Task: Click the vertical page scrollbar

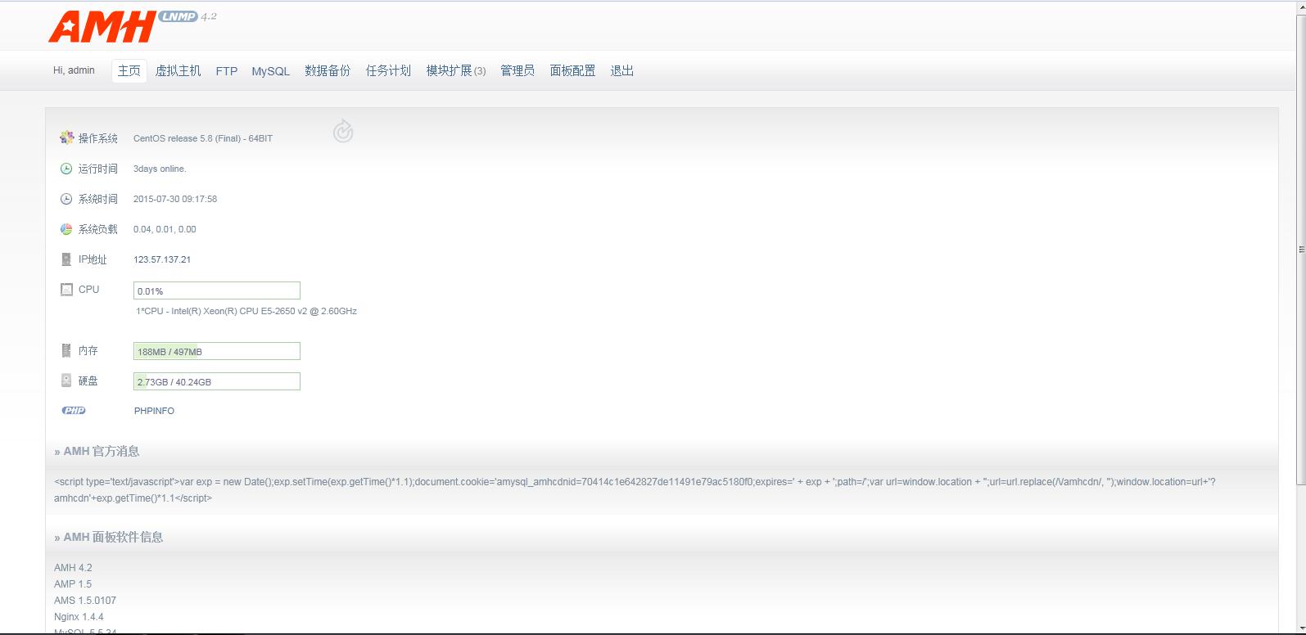Action: pyautogui.click(x=1299, y=250)
